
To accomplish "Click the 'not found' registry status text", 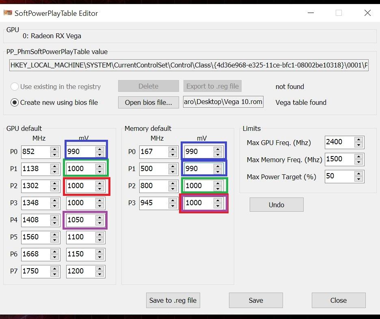I will (289, 87).
